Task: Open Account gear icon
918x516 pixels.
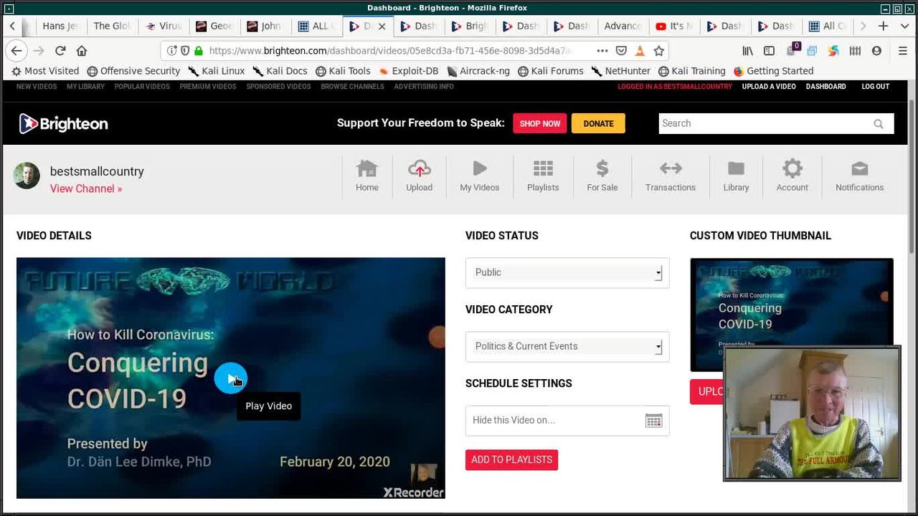Action: (792, 169)
